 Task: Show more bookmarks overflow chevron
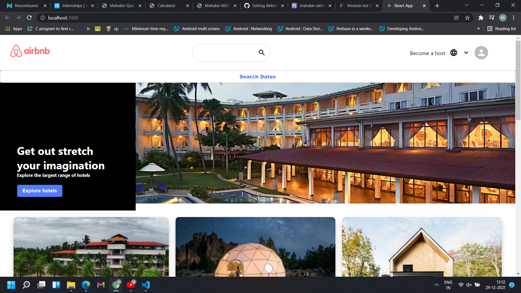(x=478, y=29)
